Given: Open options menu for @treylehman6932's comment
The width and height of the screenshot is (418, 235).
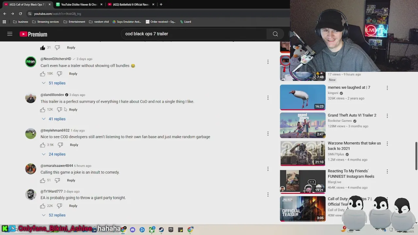Looking at the screenshot, I should [x=268, y=133].
